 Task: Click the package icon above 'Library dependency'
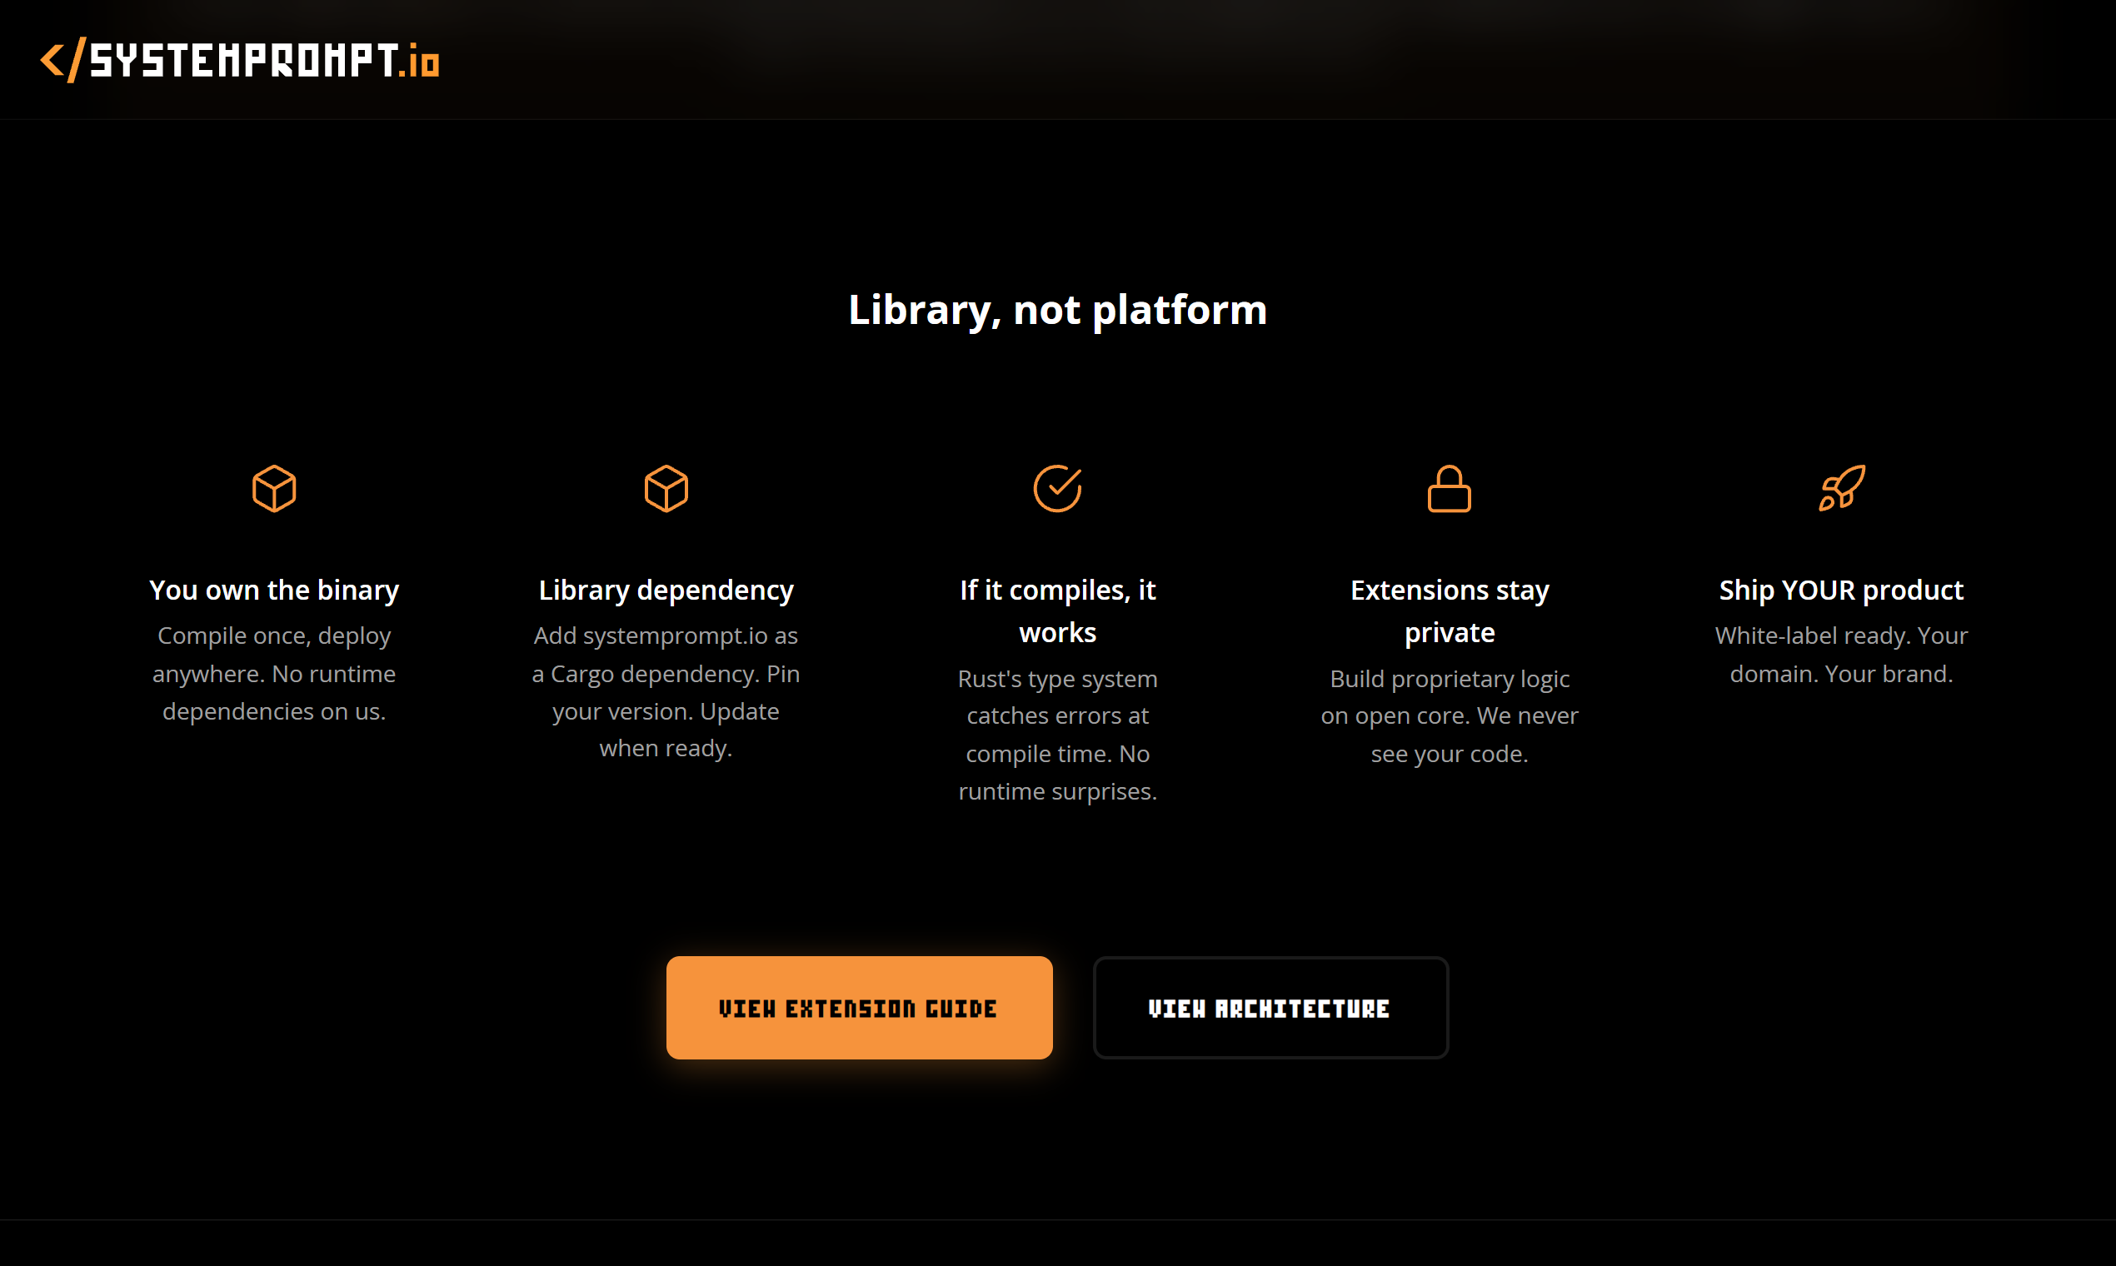coord(666,488)
